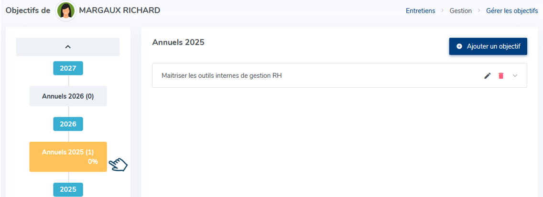
Task: Select the Annuels 2026 (0) period
Action: point(68,96)
